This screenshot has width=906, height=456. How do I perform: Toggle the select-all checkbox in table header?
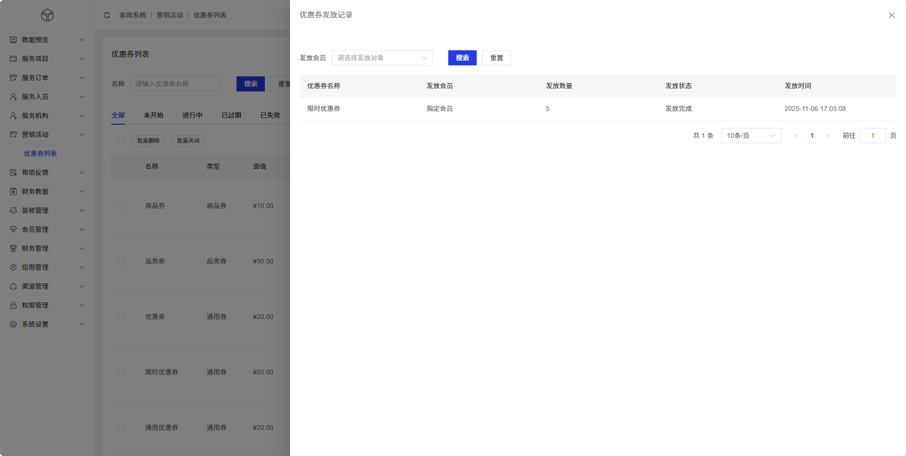tap(121, 166)
